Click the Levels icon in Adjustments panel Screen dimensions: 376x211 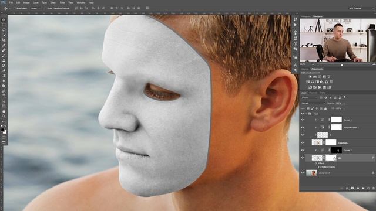315,77
